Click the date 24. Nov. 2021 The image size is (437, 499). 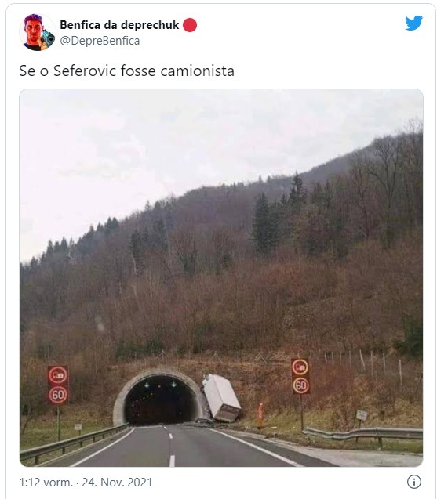click(x=117, y=483)
